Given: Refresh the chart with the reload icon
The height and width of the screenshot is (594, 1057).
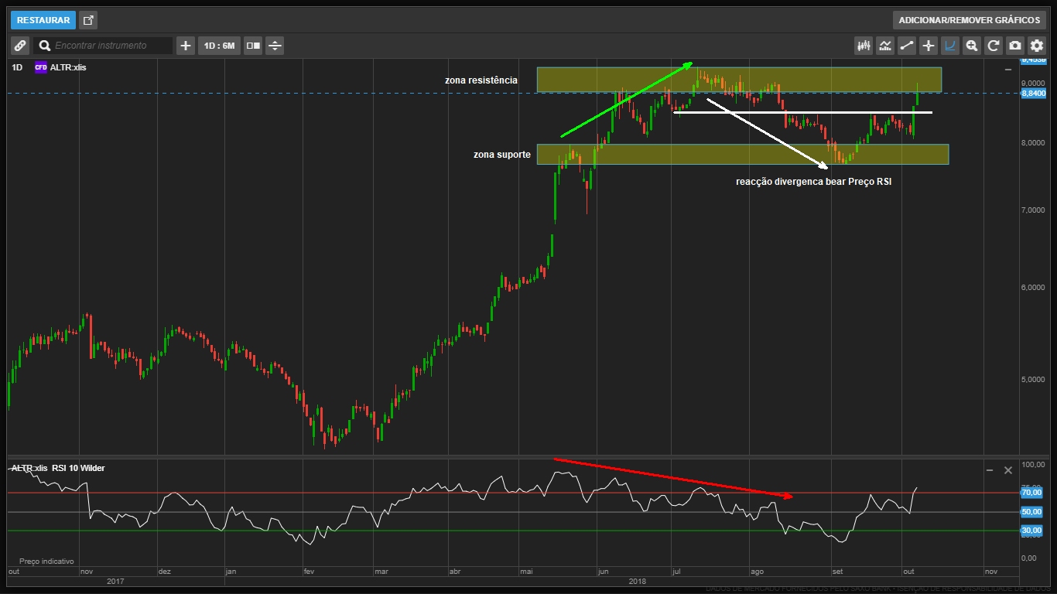Looking at the screenshot, I should 994,46.
